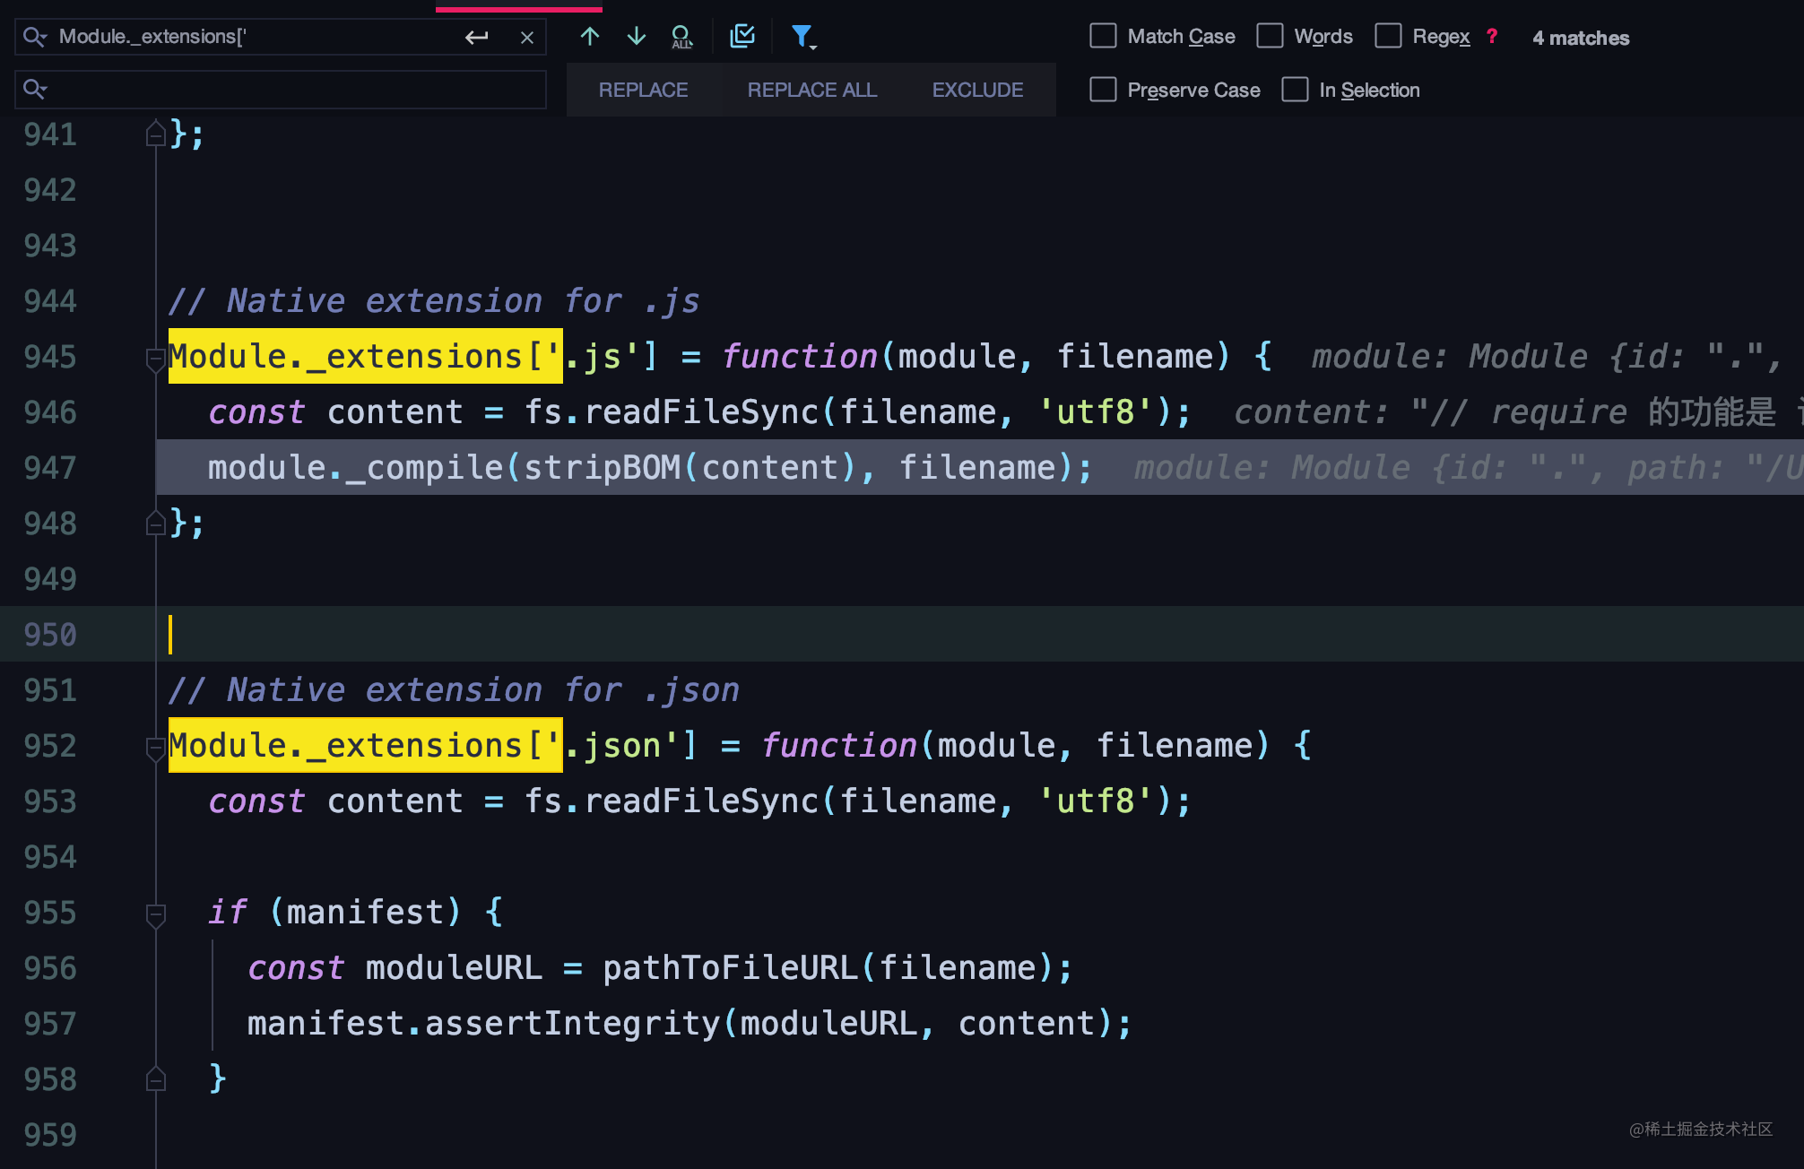Go to previous search match
The height and width of the screenshot is (1169, 1804).
(589, 37)
